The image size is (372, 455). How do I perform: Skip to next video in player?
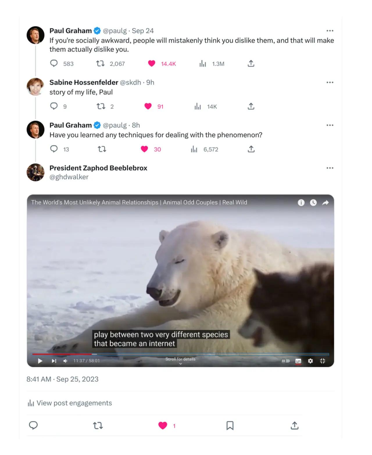(x=54, y=361)
